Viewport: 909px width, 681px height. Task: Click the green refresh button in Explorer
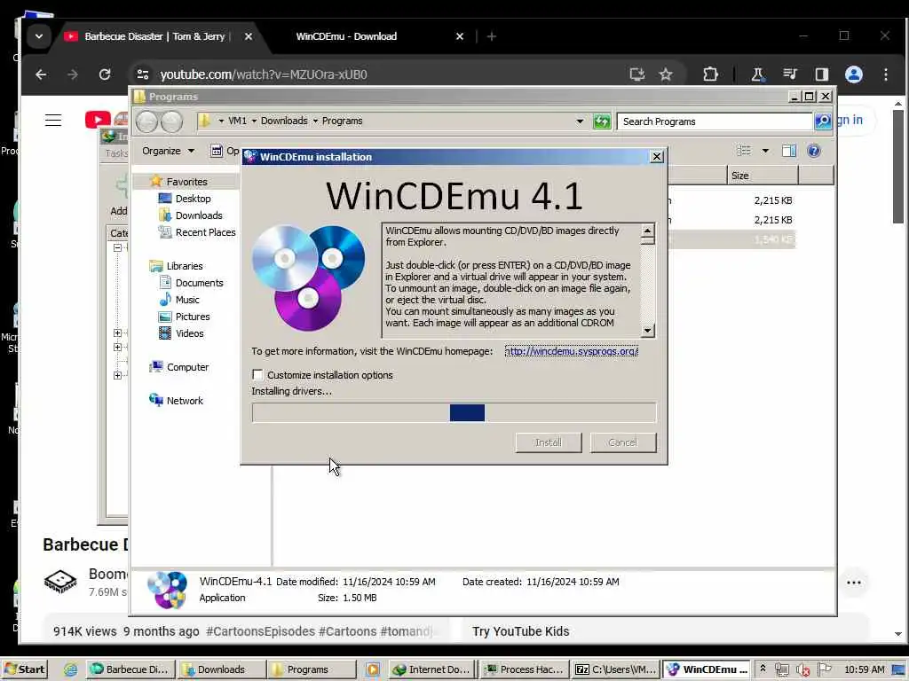click(x=602, y=121)
